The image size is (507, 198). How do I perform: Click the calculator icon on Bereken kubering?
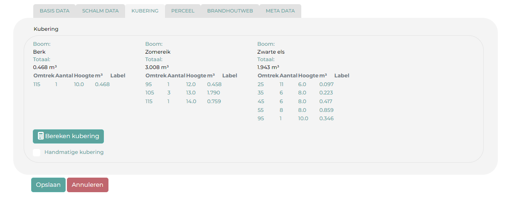coord(41,136)
